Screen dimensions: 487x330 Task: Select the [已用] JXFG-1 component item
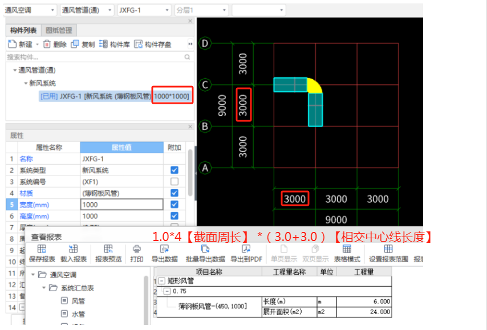115,96
